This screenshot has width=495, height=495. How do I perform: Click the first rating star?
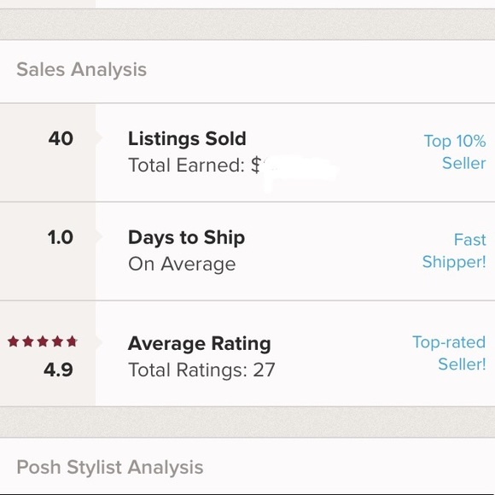pos(14,341)
